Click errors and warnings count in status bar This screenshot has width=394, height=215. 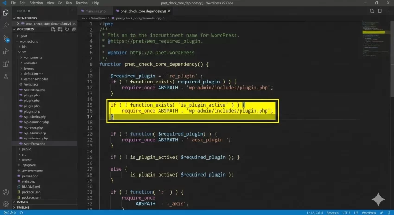pos(10,213)
